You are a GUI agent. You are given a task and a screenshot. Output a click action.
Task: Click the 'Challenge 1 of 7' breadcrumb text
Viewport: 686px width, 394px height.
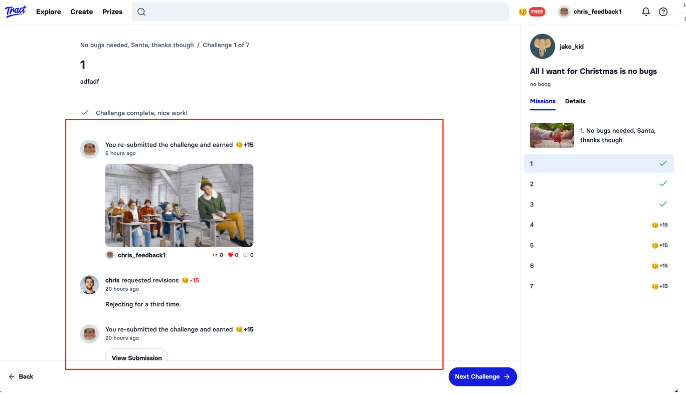[226, 45]
